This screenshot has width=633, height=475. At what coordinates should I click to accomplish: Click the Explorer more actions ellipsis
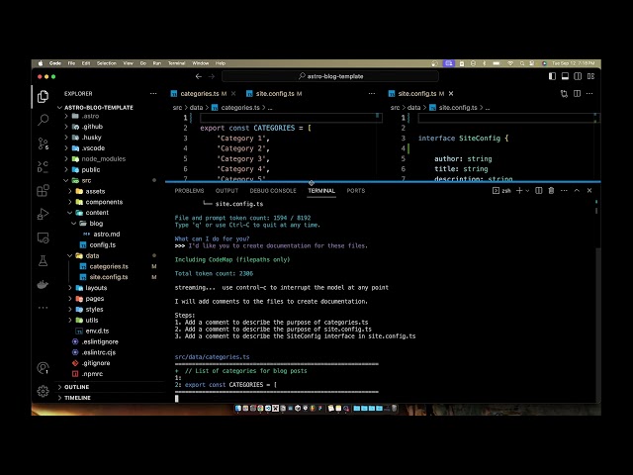click(x=153, y=94)
